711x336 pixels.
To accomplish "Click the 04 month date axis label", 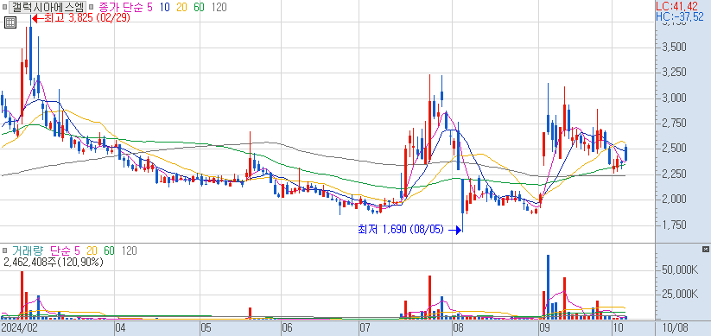I will pyautogui.click(x=121, y=327).
